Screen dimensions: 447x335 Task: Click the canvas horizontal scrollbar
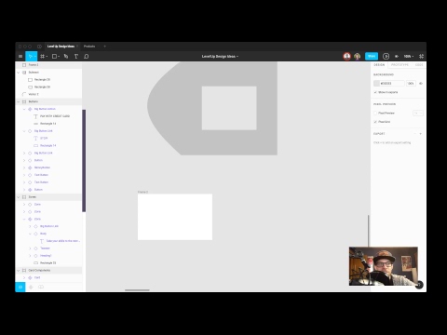coord(137,290)
